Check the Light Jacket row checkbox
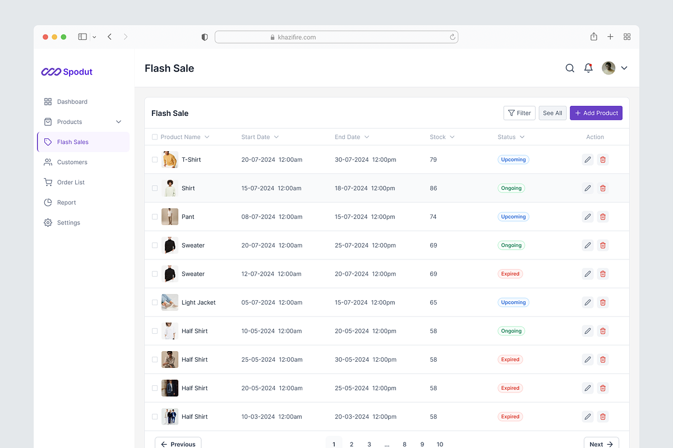Screen dimensions: 673x448 [x=155, y=302]
